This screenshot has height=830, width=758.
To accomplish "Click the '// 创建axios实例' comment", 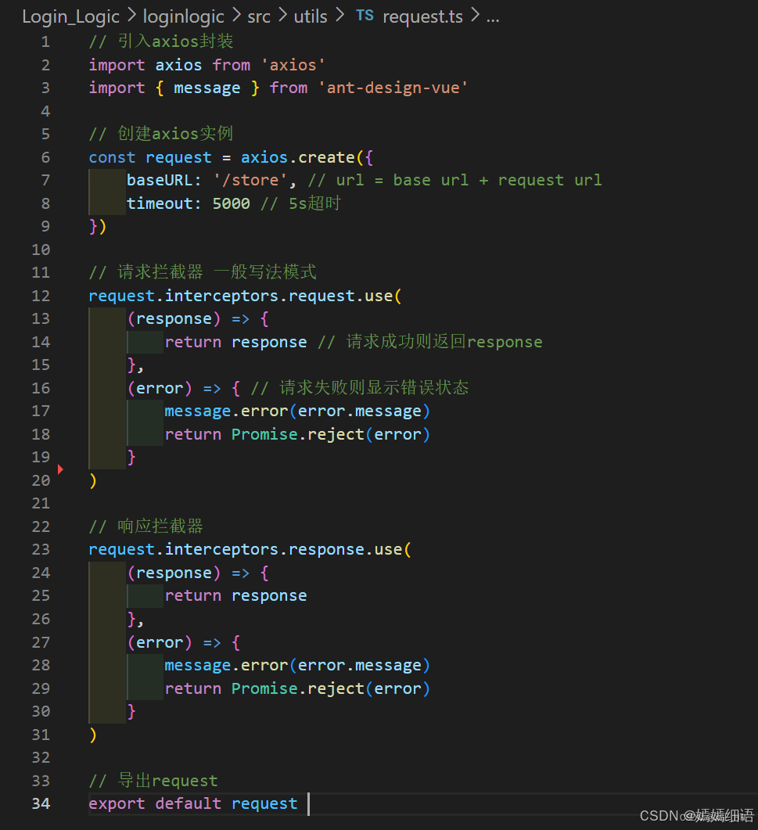I will (161, 134).
